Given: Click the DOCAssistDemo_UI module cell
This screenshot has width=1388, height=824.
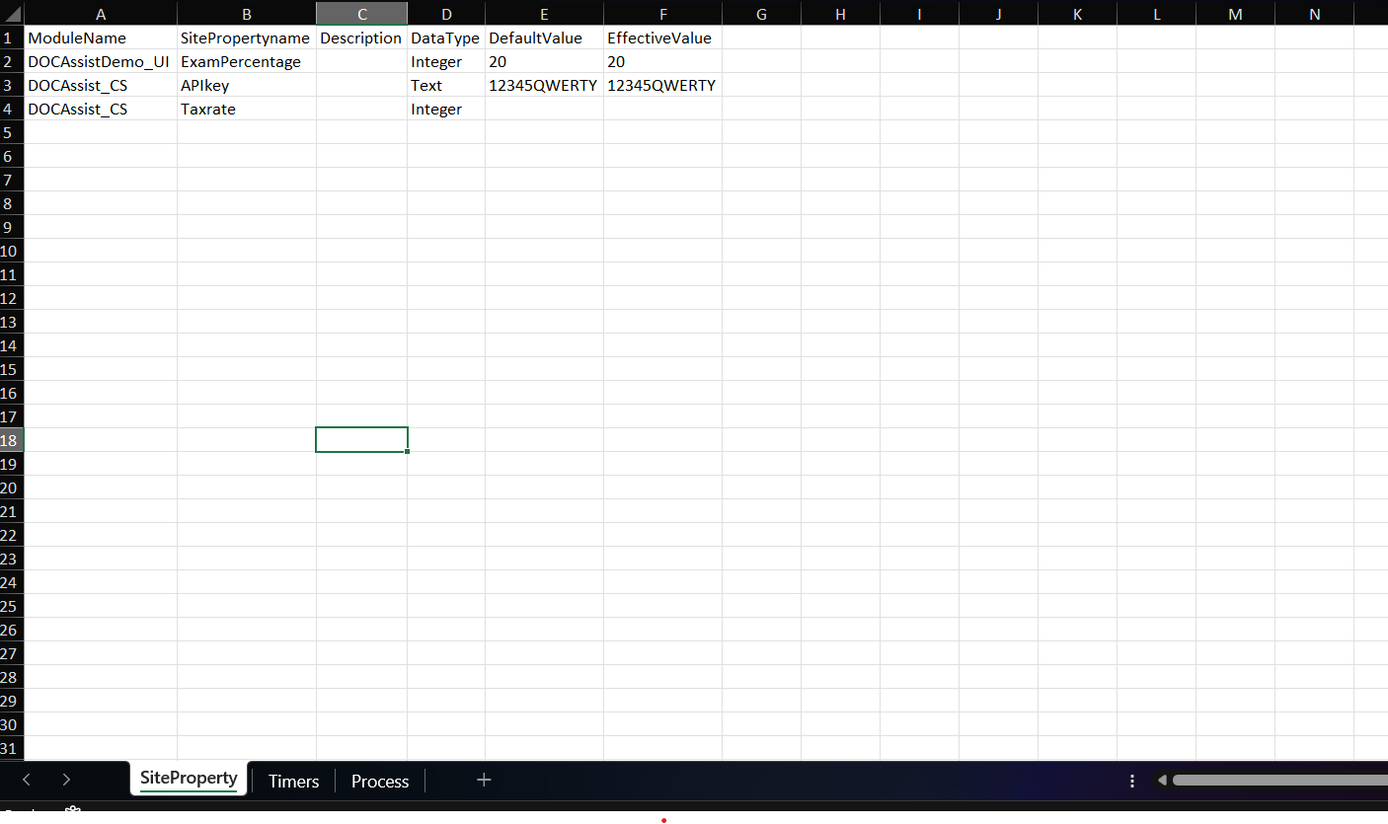Looking at the screenshot, I should 100,62.
